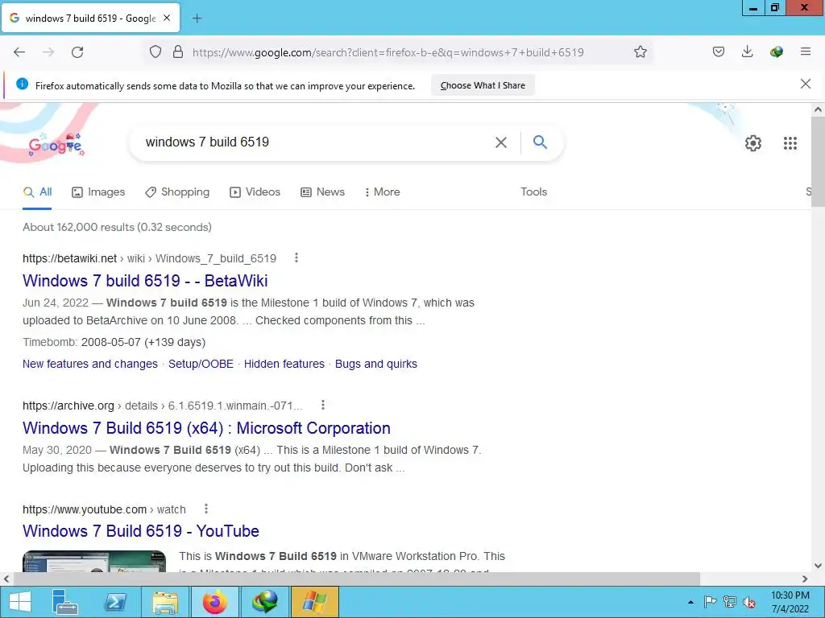Screen dimensions: 825x618
Task: Open the globe extension icon in toolbar
Action: click(776, 51)
